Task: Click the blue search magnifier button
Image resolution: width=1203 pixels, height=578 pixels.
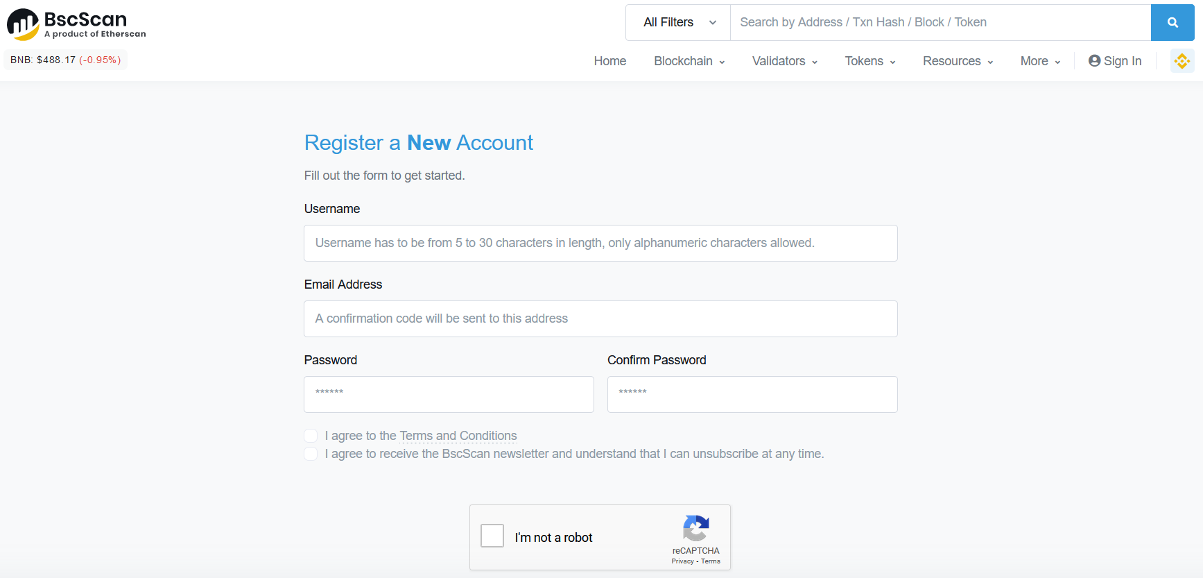Action: 1172,22
